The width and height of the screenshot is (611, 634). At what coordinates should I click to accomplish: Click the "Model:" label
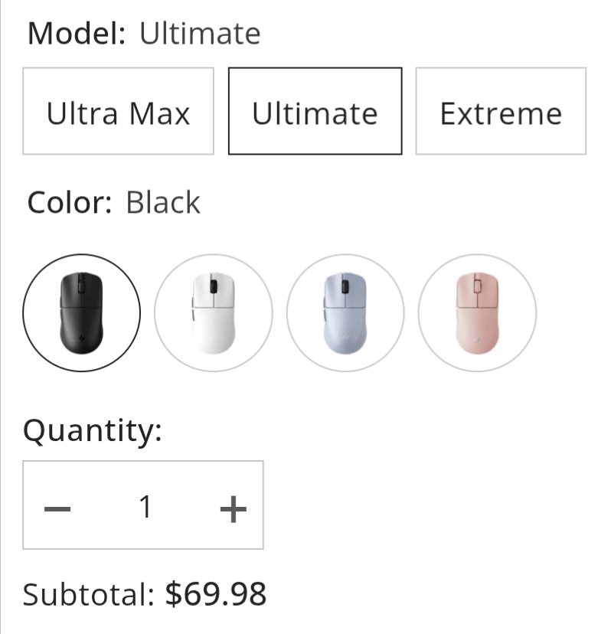point(77,34)
